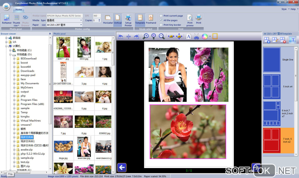The image size is (299, 178).
Task: Open Setup Printer
Action: coord(128,20)
